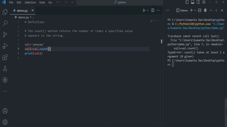Toggle the primary side bar layout

pyautogui.click(x=187, y=2)
